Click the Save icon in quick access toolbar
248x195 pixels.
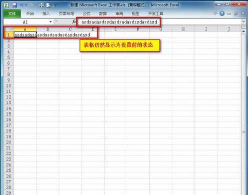15,5
